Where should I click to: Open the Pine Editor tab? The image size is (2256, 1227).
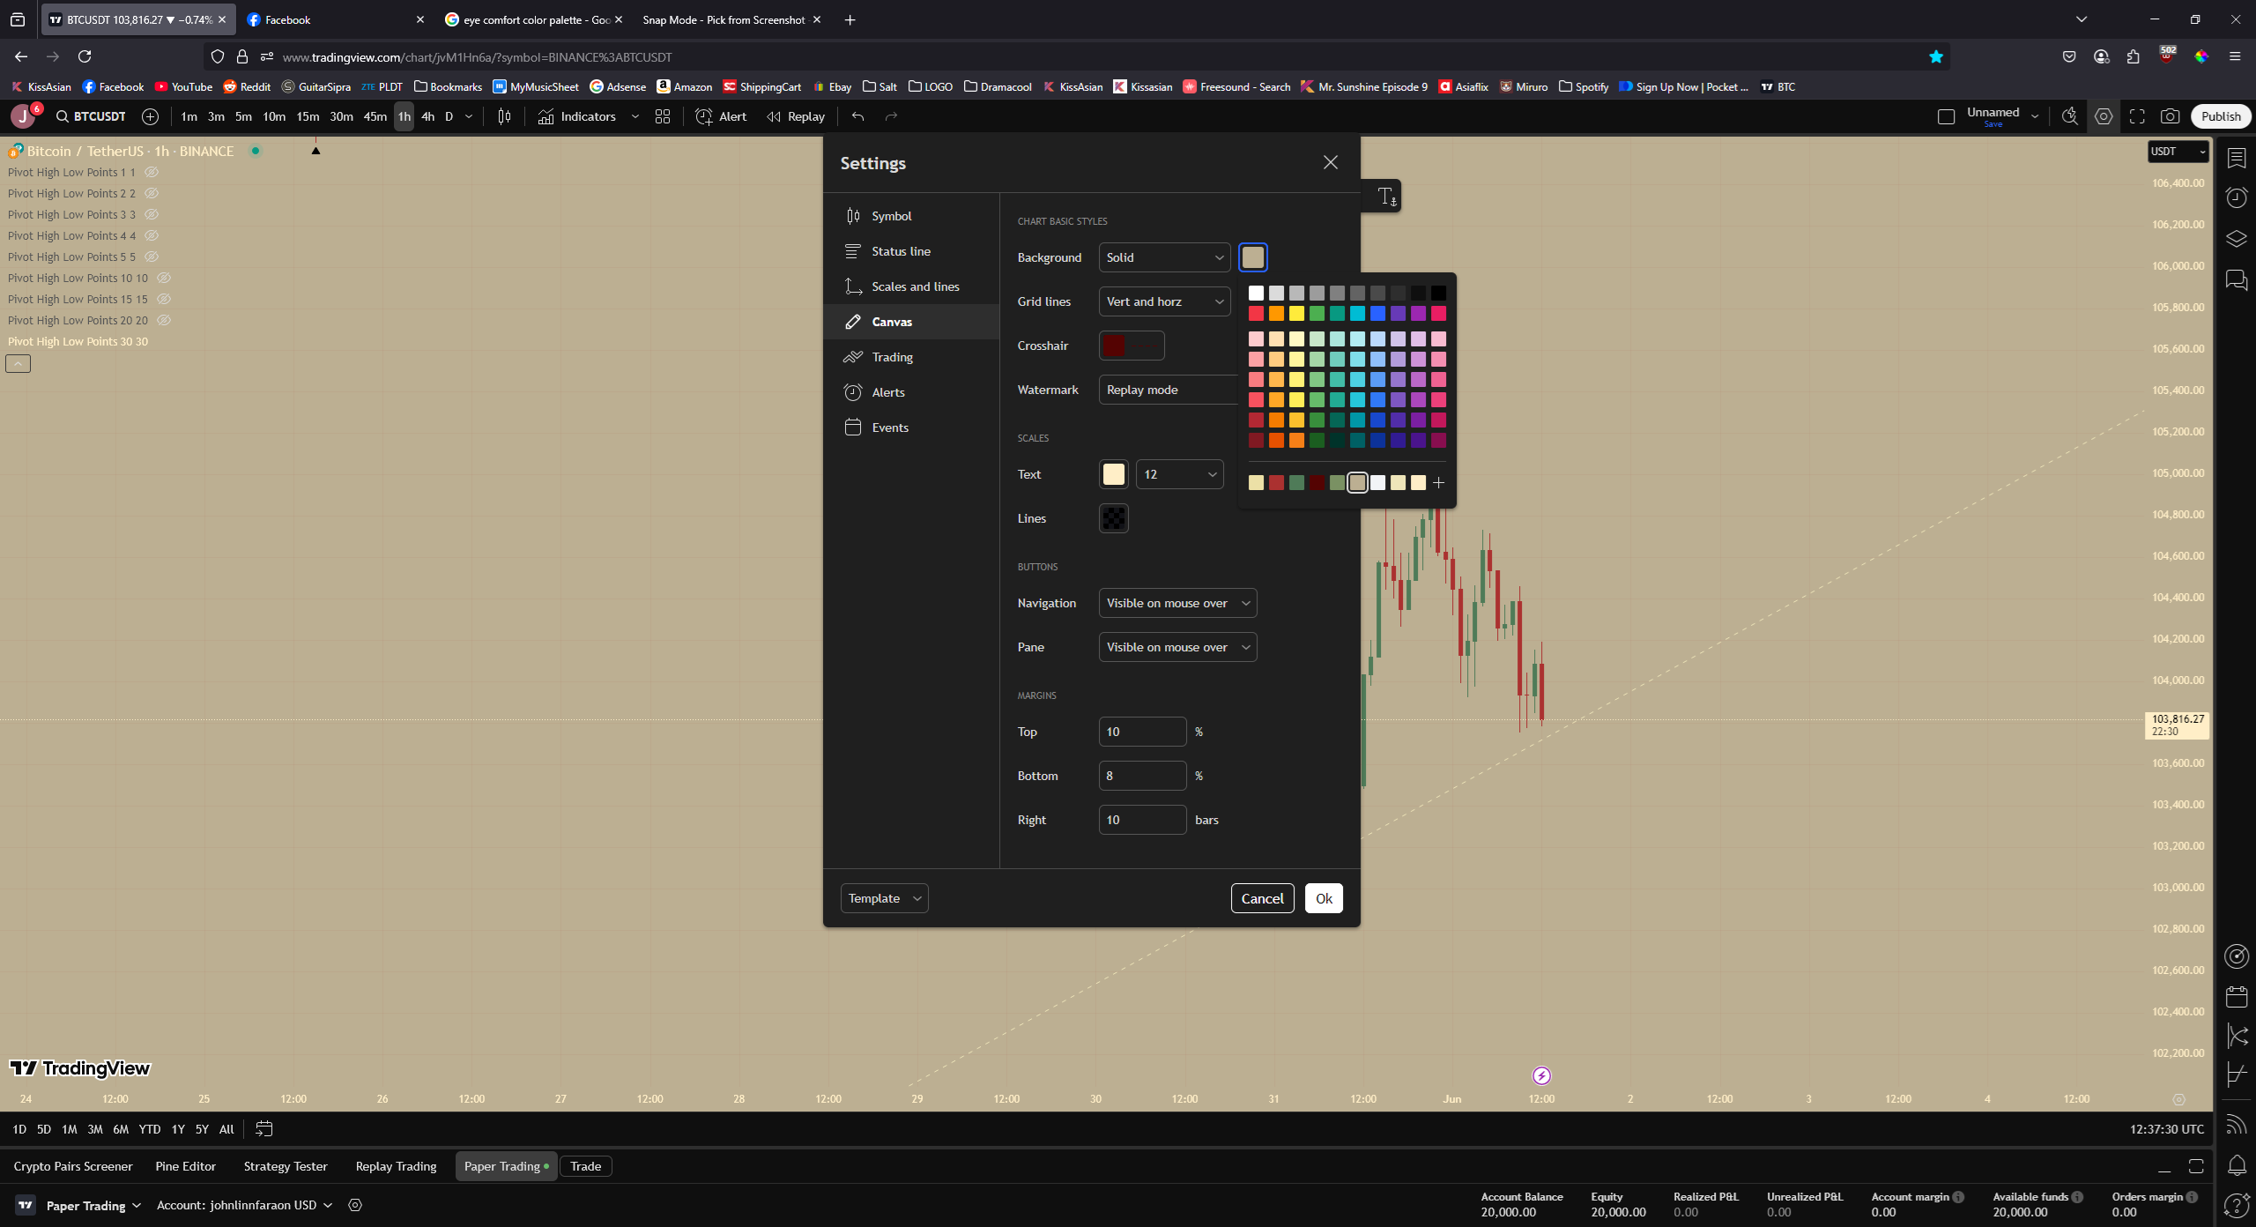coord(185,1166)
